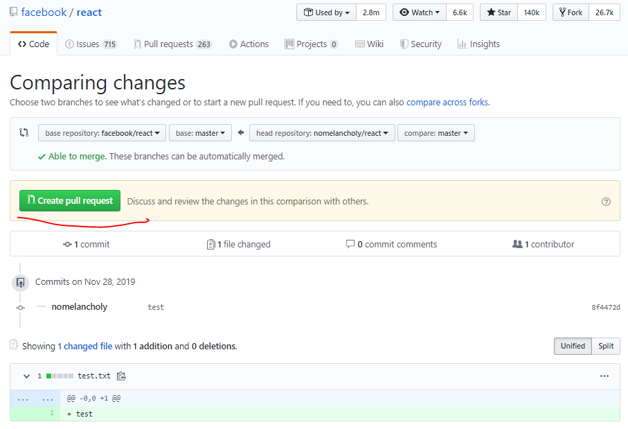Open the Insights tab
The width and height of the screenshot is (628, 429).
tap(478, 44)
